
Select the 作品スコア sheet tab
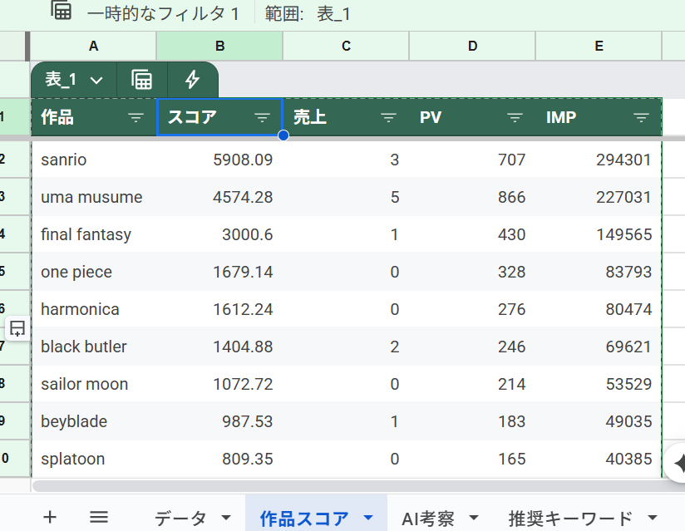click(304, 519)
